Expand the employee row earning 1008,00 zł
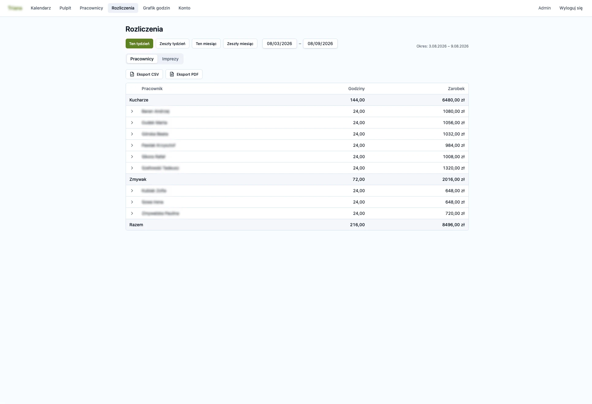 tap(132, 157)
